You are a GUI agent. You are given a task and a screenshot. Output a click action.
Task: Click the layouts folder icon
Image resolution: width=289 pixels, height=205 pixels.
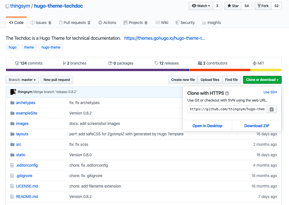[x=12, y=134]
